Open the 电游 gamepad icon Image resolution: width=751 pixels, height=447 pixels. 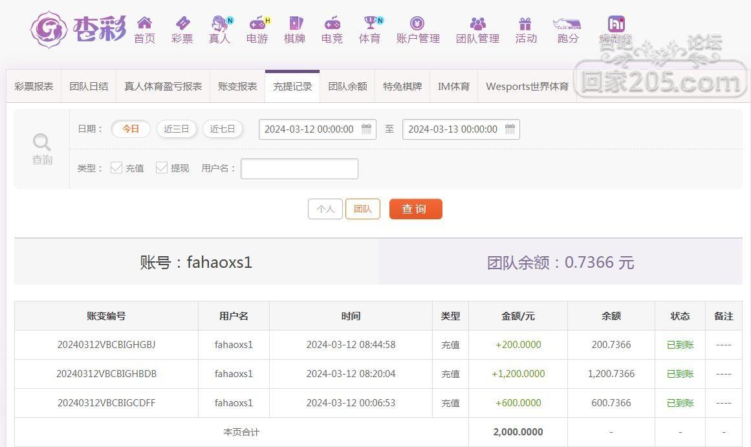257,24
